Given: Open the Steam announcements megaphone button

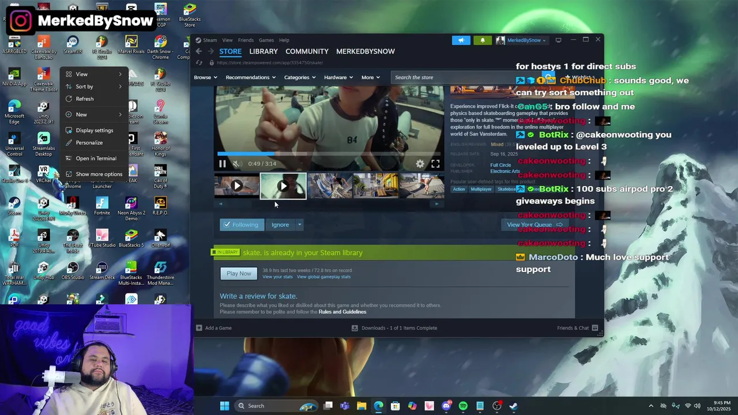Looking at the screenshot, I should [461, 40].
